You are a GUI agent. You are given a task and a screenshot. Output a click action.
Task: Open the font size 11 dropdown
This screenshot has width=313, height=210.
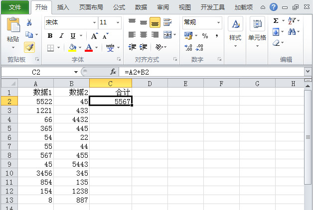pos(118,22)
